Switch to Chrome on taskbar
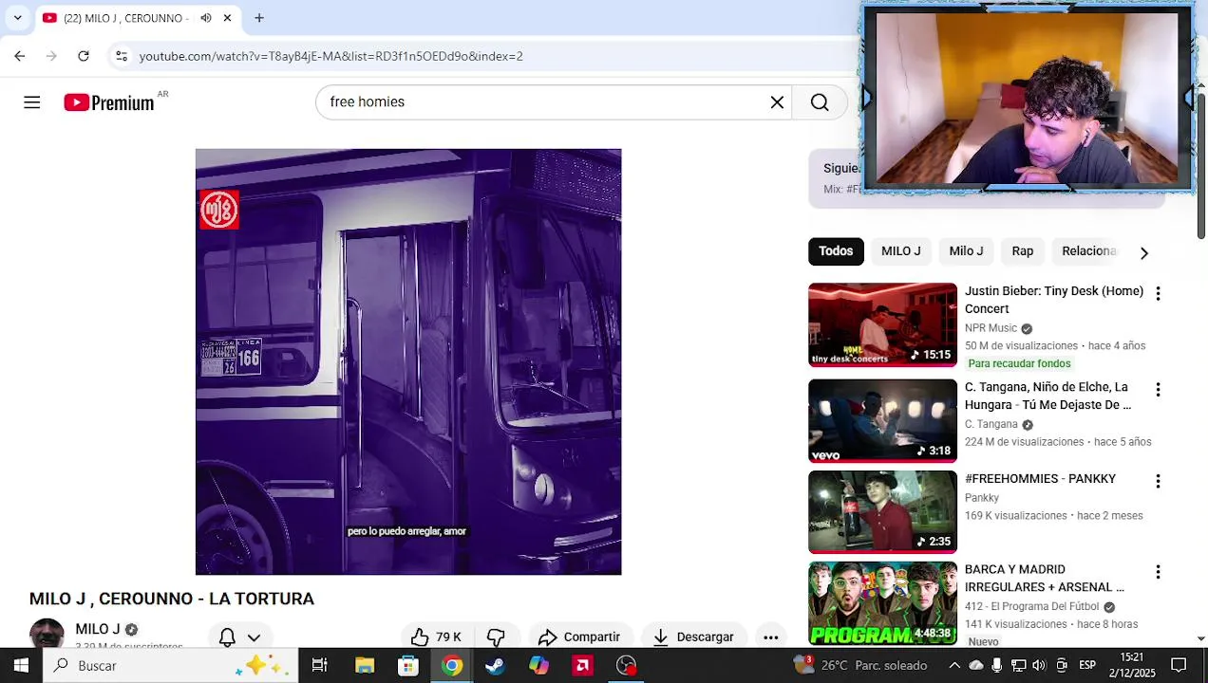This screenshot has height=683, width=1208. pyautogui.click(x=452, y=666)
